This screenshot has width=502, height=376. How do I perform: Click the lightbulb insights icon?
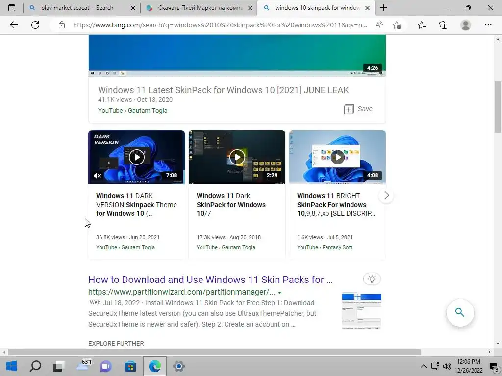(x=372, y=279)
